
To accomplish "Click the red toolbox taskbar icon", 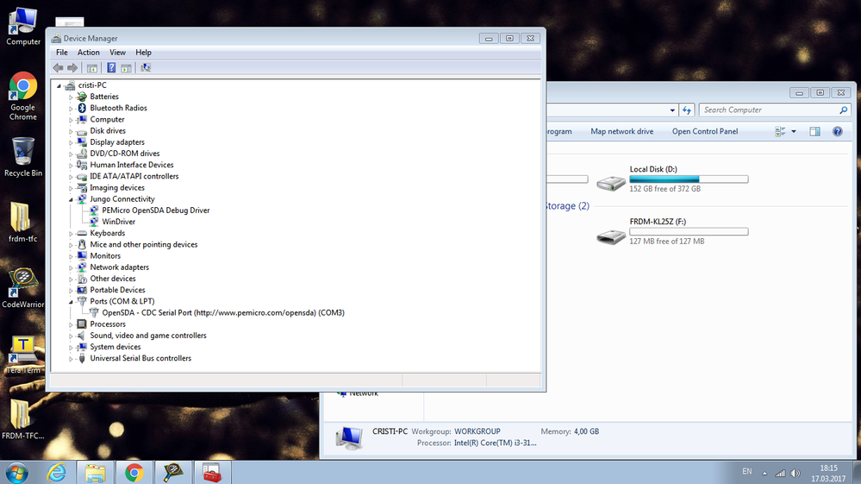I will [x=212, y=473].
